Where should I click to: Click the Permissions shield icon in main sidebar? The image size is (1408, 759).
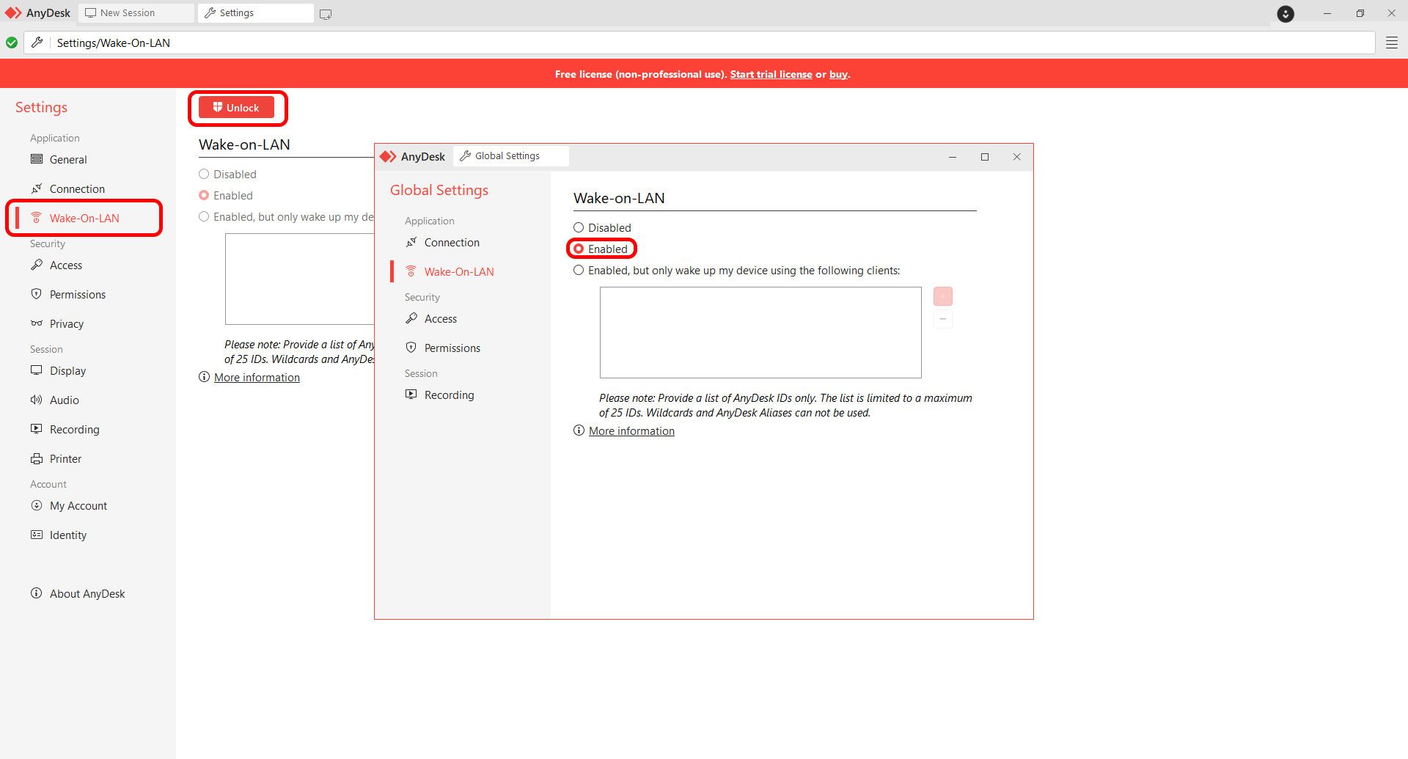[37, 294]
